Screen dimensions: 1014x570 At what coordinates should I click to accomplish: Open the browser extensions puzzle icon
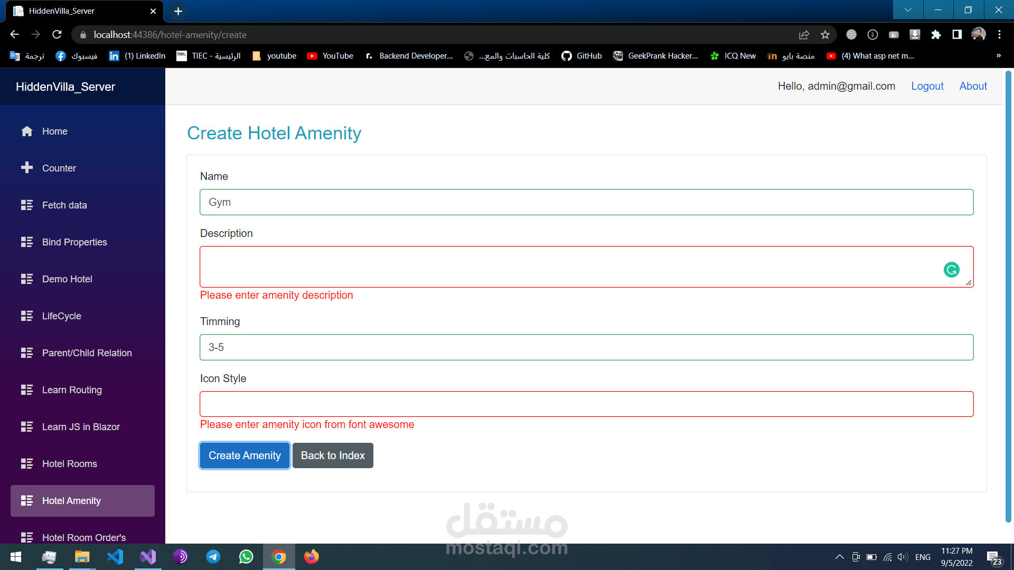[x=936, y=34]
